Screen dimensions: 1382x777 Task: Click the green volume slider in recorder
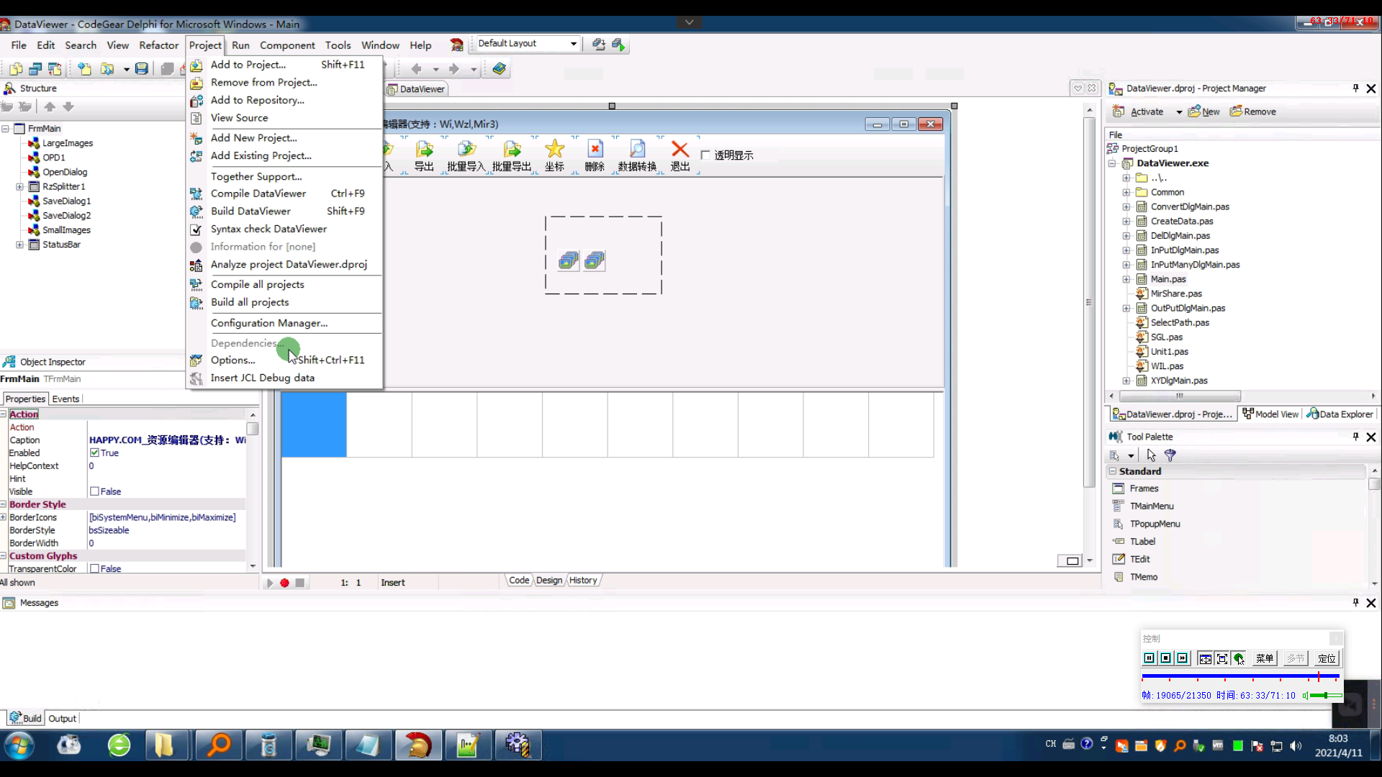point(1326,696)
